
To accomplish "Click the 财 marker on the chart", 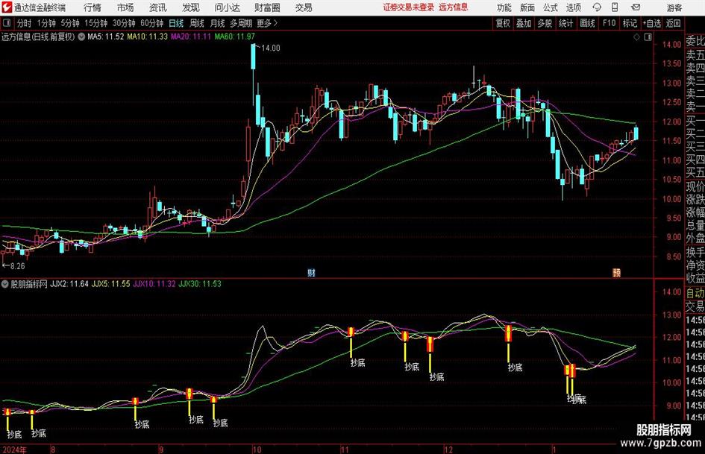I will 311,272.
